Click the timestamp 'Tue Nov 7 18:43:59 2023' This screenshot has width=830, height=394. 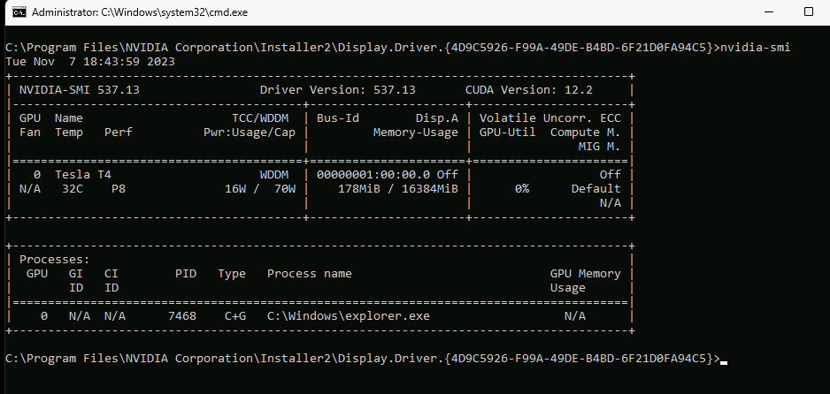tap(90, 61)
